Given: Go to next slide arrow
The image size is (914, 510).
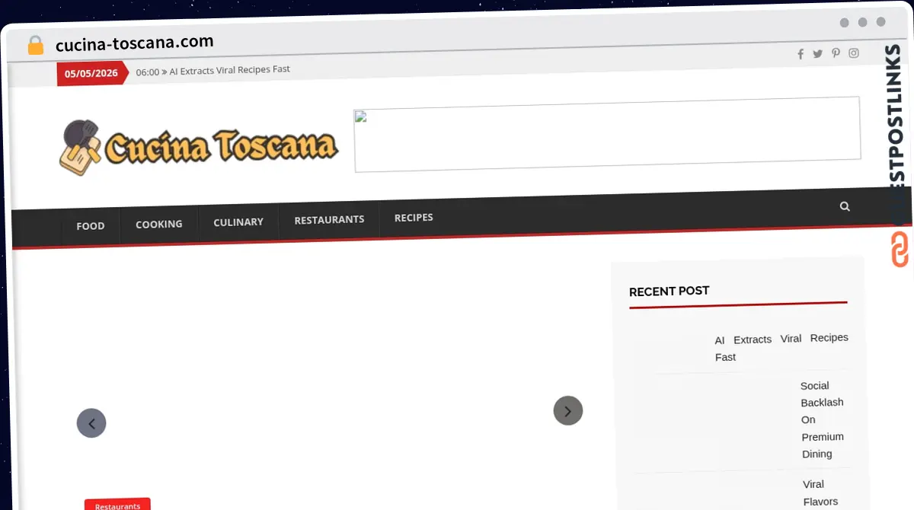Looking at the screenshot, I should tap(568, 410).
